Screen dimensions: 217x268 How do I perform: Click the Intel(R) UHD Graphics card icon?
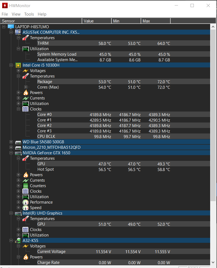(18, 213)
